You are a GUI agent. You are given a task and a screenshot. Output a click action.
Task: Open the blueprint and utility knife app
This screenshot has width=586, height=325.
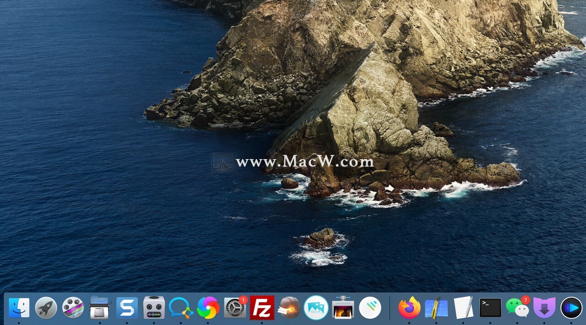[x=436, y=308]
